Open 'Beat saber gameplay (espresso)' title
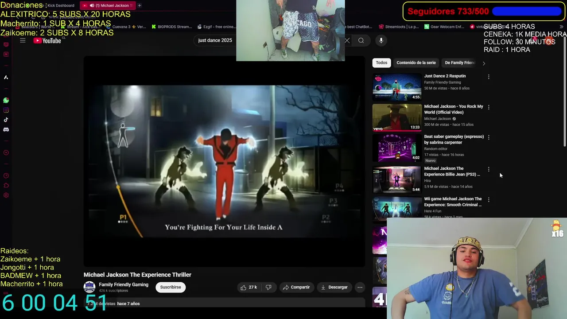The height and width of the screenshot is (319, 567). (454, 140)
